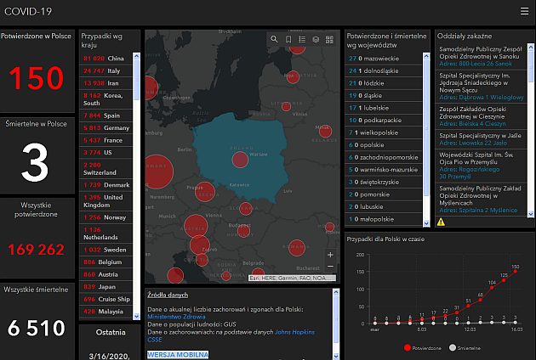The image size is (536, 360).
Task: Toggle Potwierdzone series in chart legend
Action: [x=422, y=348]
